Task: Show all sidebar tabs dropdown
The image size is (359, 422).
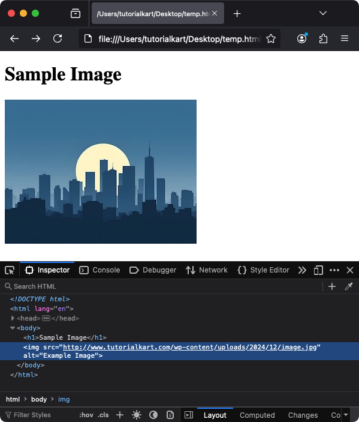Action: tap(346, 415)
